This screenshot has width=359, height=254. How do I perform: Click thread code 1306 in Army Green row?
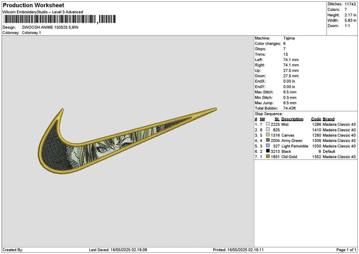tap(317, 141)
